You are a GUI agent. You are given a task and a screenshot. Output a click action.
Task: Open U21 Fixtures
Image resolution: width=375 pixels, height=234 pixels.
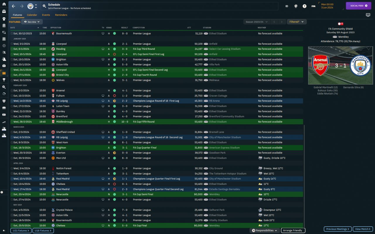click(x=21, y=230)
